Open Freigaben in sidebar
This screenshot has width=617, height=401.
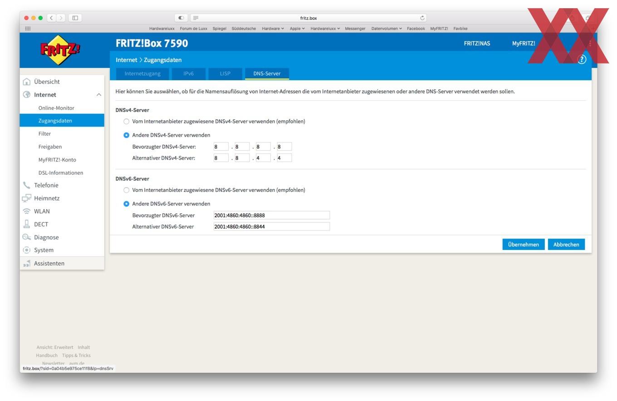50,147
